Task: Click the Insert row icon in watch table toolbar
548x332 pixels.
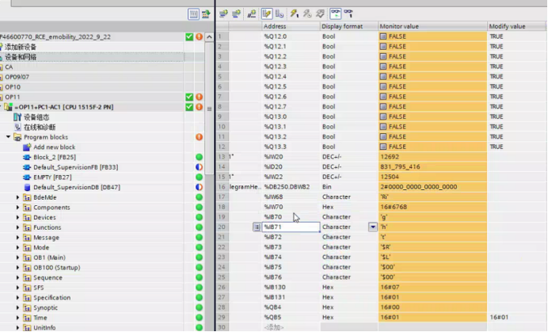Action: [x=223, y=13]
